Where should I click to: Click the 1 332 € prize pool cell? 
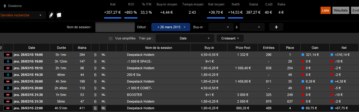tap(243, 55)
